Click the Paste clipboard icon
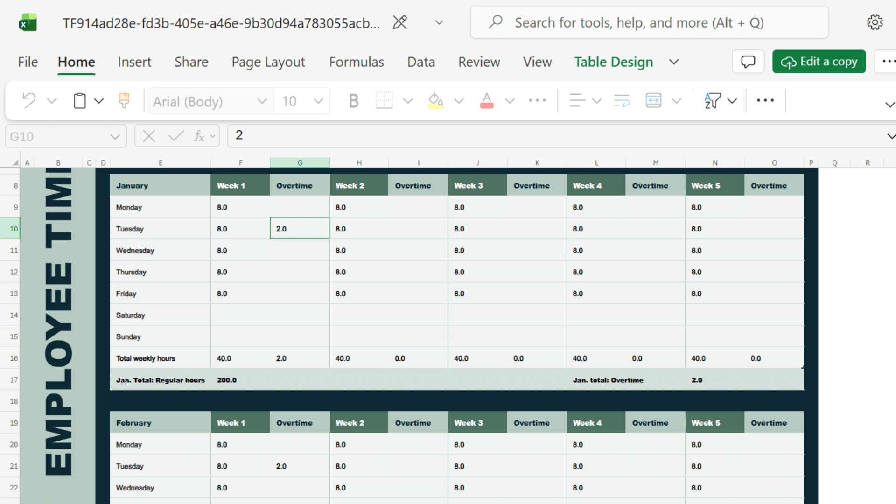 click(x=80, y=100)
